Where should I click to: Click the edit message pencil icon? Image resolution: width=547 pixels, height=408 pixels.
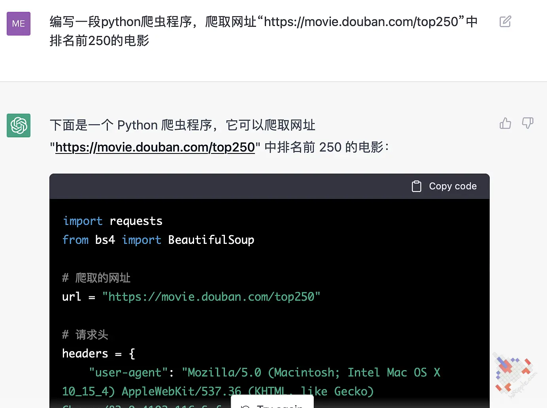click(505, 21)
